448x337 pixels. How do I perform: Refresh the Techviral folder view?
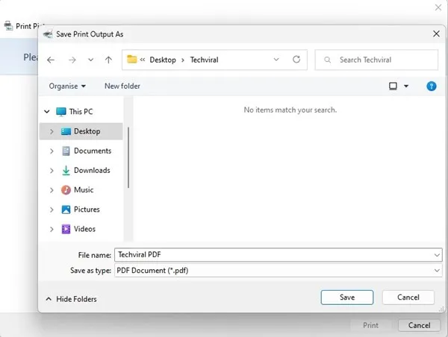(x=296, y=60)
